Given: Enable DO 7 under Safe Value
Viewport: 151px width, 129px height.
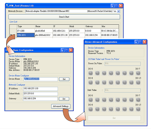Looking at the screenshot, I should pyautogui.click(x=138, y=100).
